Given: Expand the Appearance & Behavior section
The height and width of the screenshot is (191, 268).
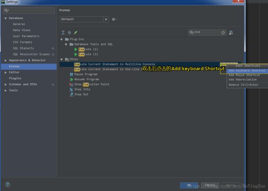Looking at the screenshot, I should tap(5, 60).
